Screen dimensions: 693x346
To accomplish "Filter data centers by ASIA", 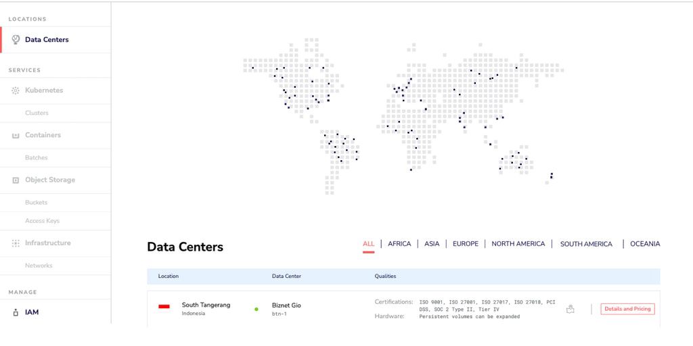I will coord(432,244).
